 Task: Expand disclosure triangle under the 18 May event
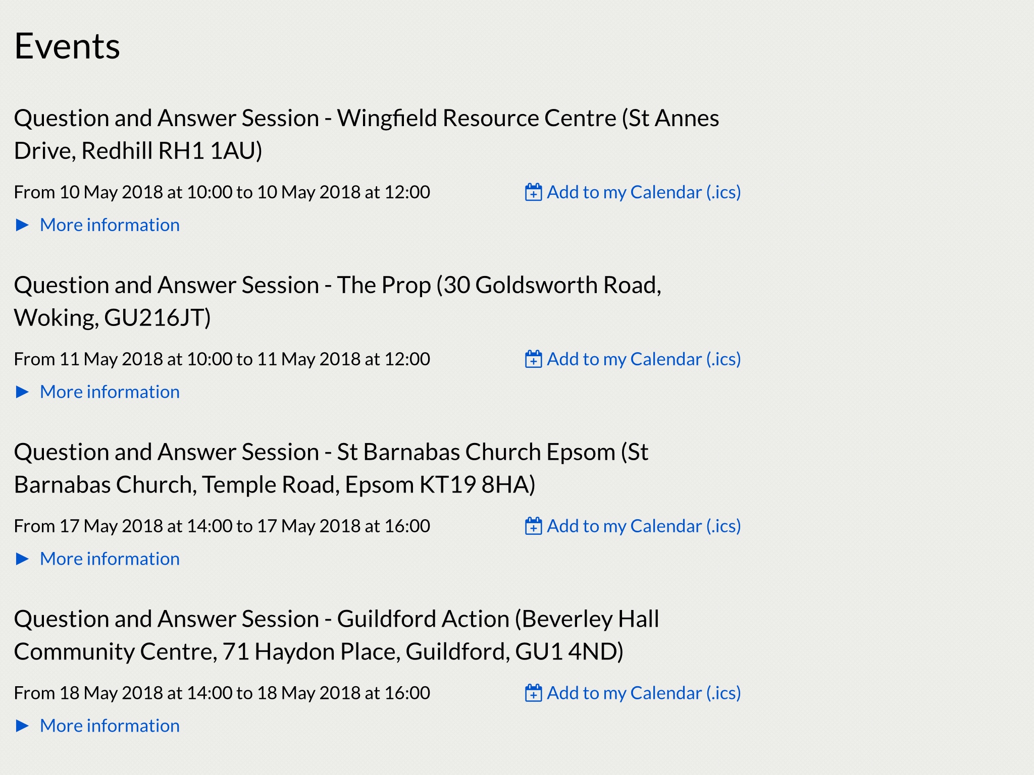22,726
